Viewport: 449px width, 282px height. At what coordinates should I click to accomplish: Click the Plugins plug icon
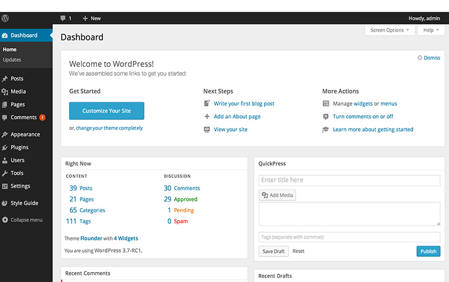pos(5,147)
